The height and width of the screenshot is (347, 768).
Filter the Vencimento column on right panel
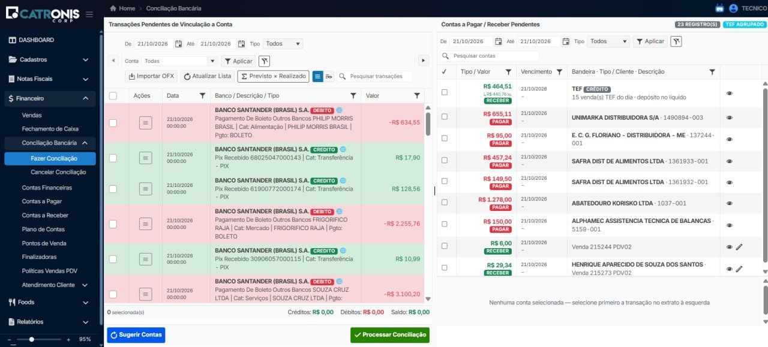[559, 72]
